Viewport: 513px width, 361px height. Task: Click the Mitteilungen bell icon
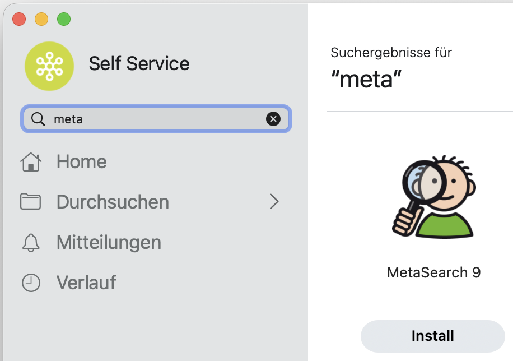(31, 243)
